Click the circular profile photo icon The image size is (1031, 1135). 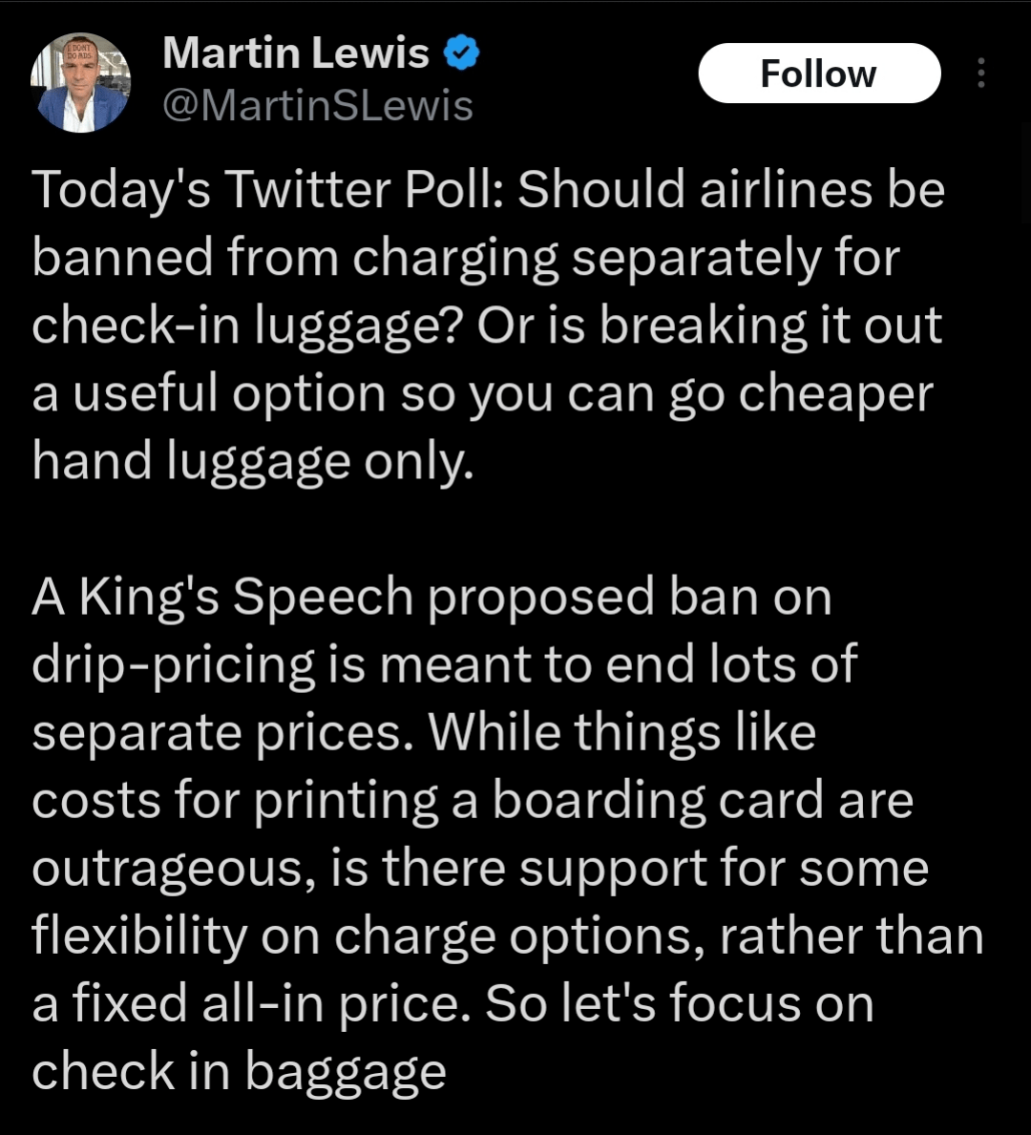click(x=81, y=80)
